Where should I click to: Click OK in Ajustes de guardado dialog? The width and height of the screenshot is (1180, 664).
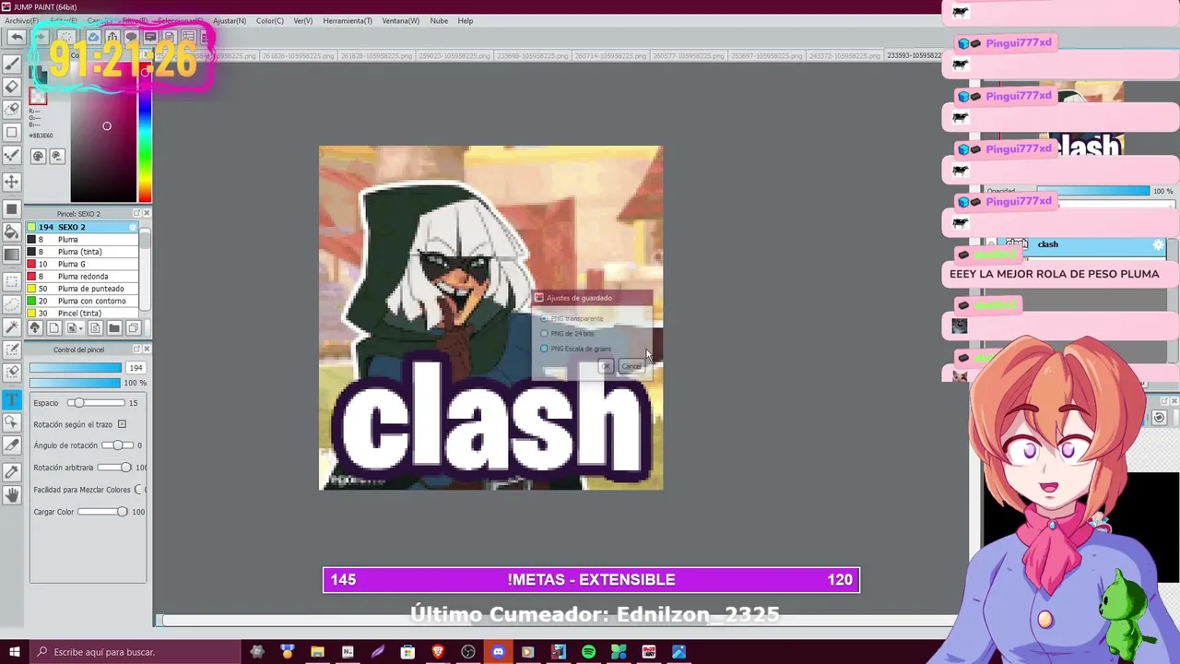coord(606,366)
